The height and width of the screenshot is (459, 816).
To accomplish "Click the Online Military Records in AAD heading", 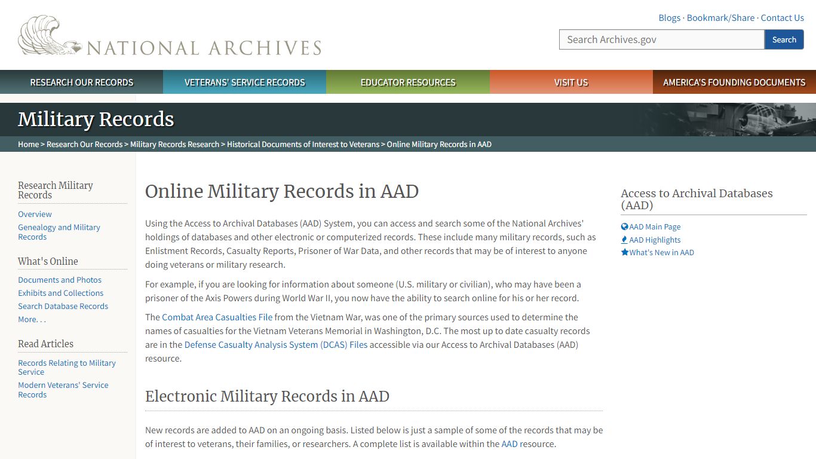I will tap(282, 191).
